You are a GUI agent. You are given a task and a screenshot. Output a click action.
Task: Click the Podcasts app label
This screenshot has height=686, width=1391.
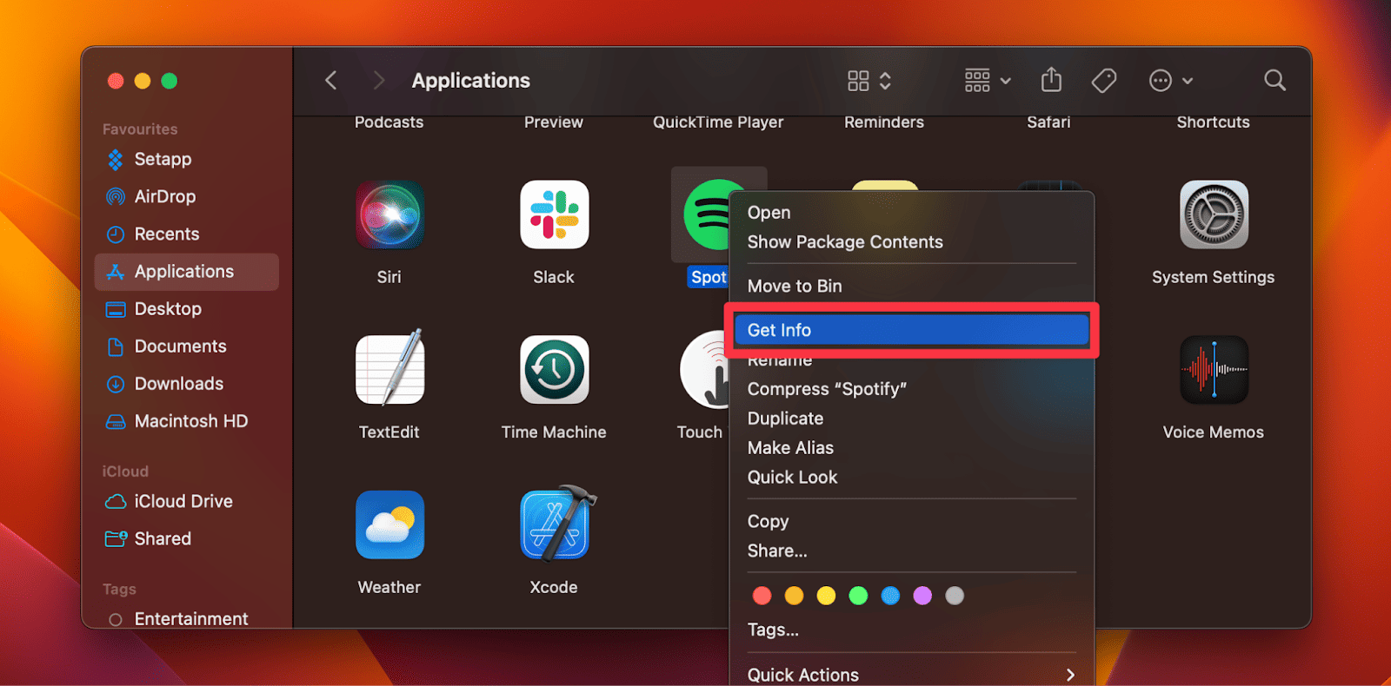point(389,122)
